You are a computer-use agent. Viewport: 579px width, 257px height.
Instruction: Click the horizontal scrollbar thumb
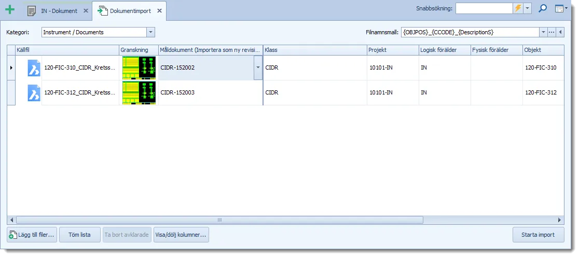[x=219, y=220]
